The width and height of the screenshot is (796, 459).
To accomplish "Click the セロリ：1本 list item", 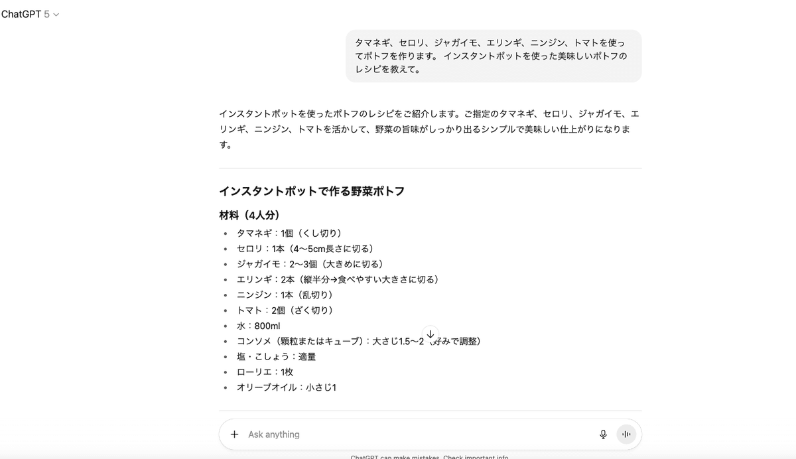I will coord(305,249).
